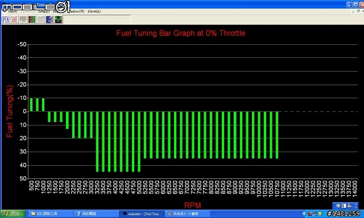The image size is (364, 218).
Task: Select the green bar at 2500 RPM
Action: click(79, 125)
